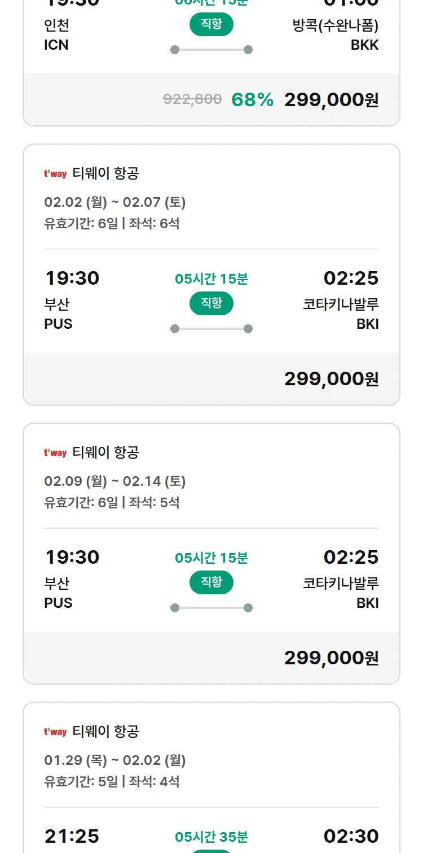Open the 01.29 (목) ~ 02.02 (월) date range
This screenshot has width=423, height=853.
coord(115,760)
